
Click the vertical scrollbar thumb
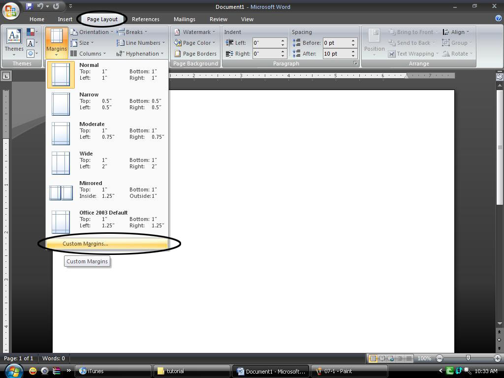[x=500, y=147]
